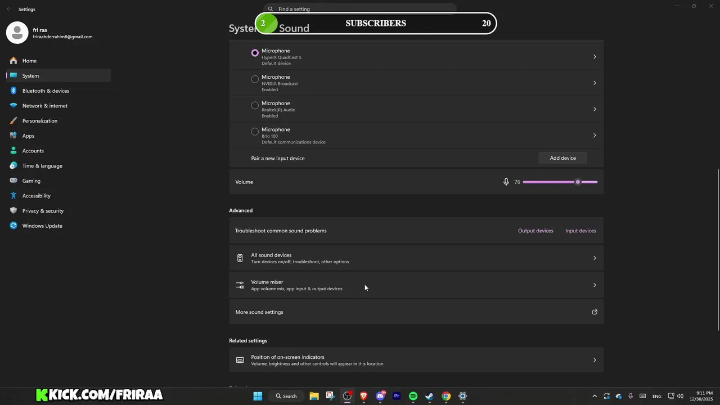Open Steam from taskbar

429,396
